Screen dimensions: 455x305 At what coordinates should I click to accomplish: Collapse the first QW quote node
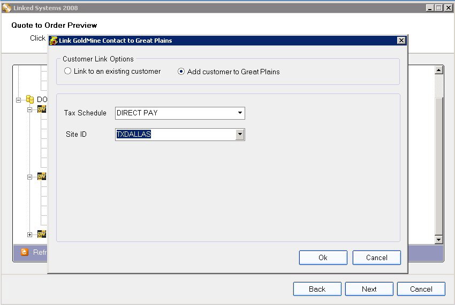29,110
